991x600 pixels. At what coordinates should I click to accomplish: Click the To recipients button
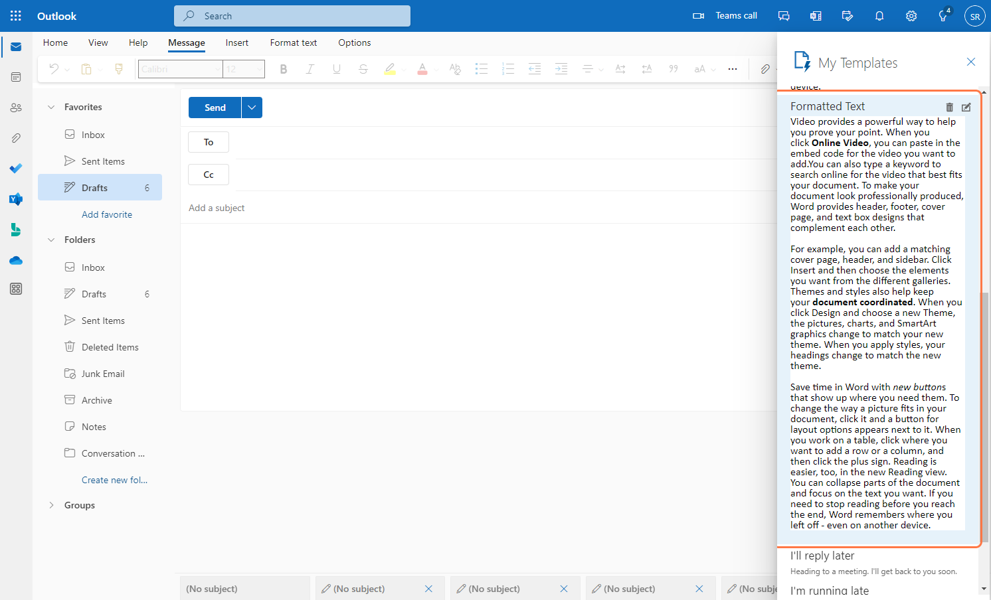(x=209, y=142)
